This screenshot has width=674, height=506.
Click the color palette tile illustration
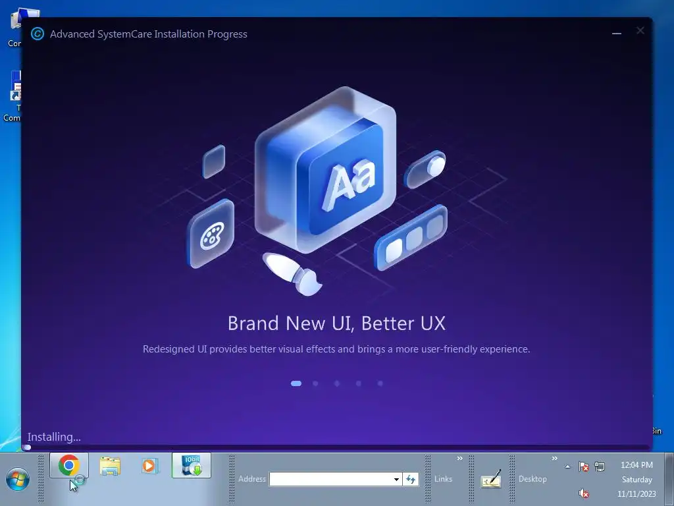pyautogui.click(x=211, y=234)
